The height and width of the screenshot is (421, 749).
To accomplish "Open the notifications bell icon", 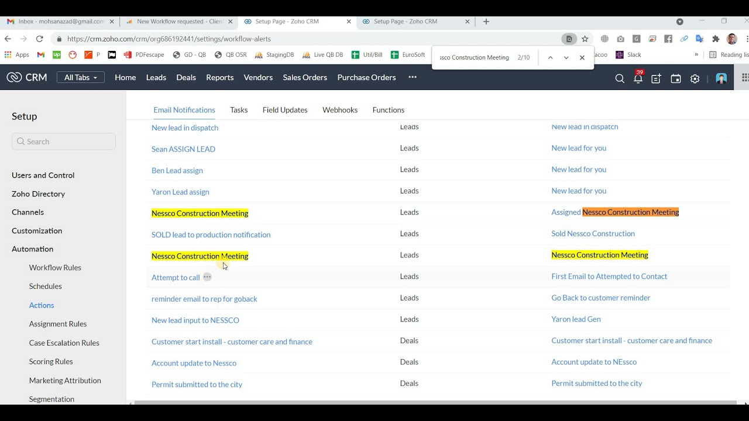I will (638, 78).
